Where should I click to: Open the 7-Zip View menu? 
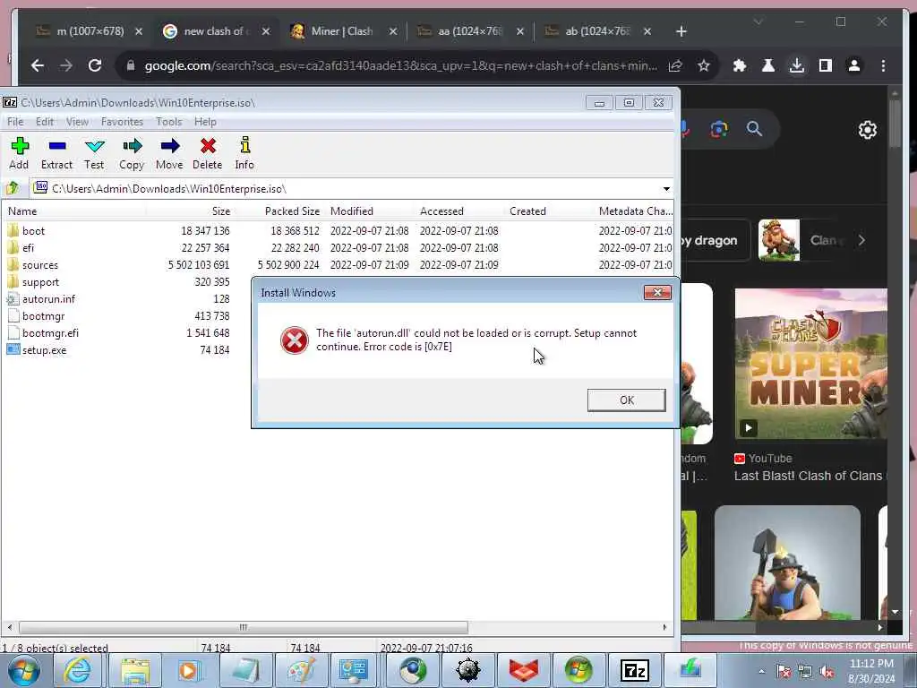point(77,122)
